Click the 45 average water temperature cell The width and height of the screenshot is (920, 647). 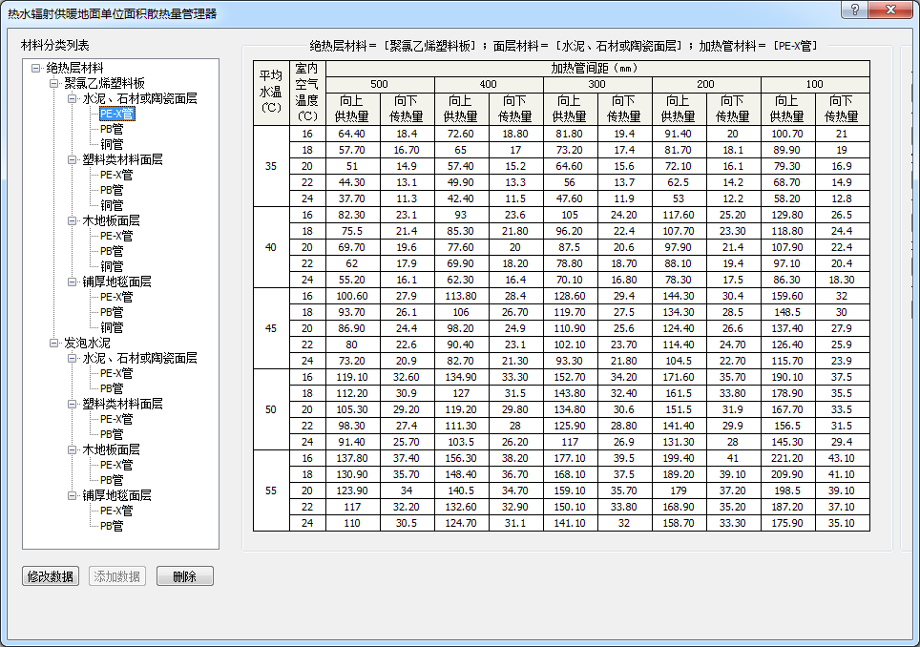271,328
